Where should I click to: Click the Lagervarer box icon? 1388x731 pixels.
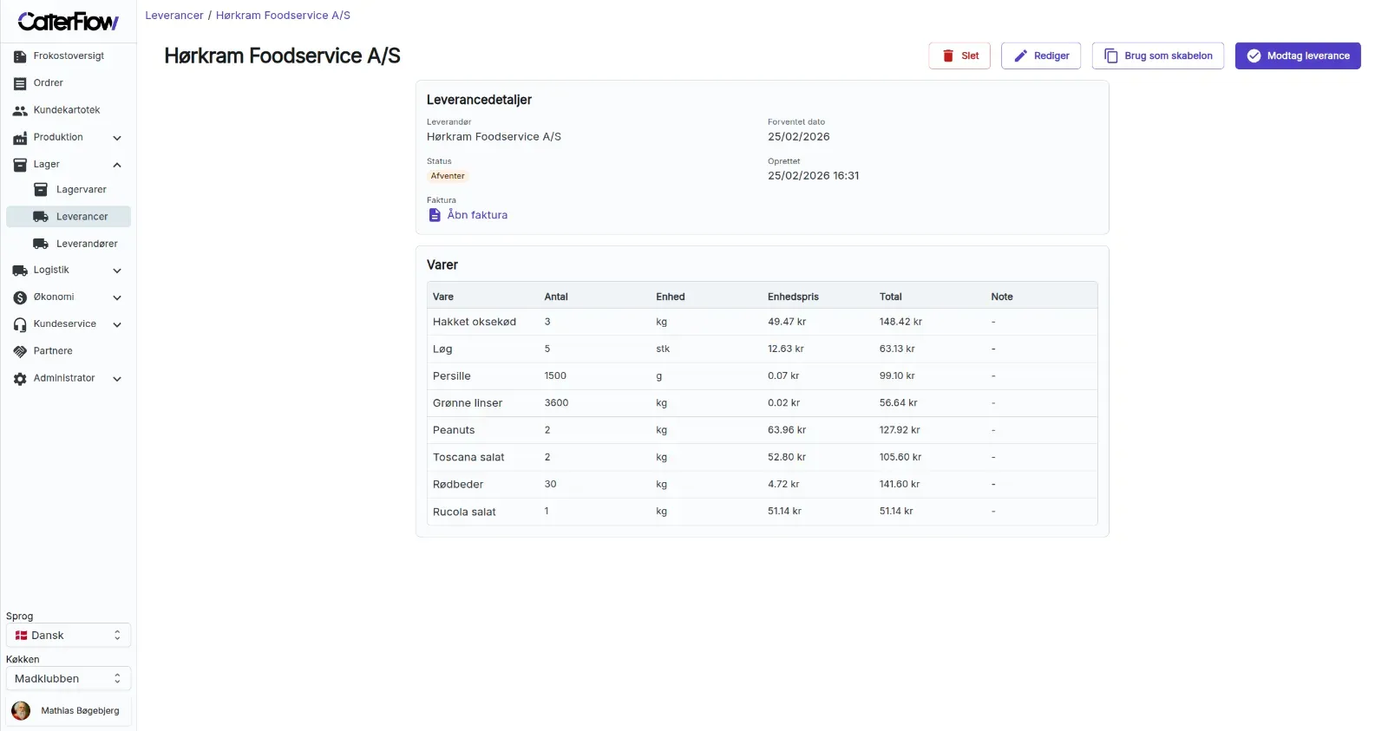40,190
